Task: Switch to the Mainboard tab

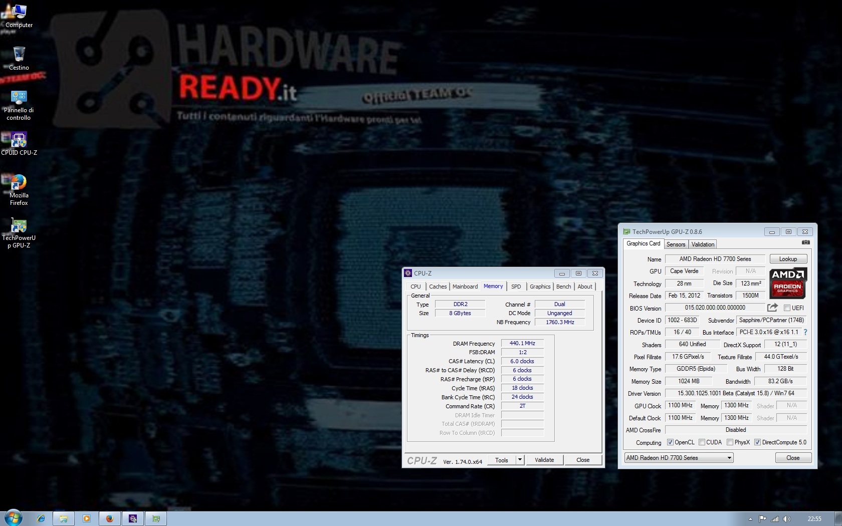Action: tap(465, 287)
